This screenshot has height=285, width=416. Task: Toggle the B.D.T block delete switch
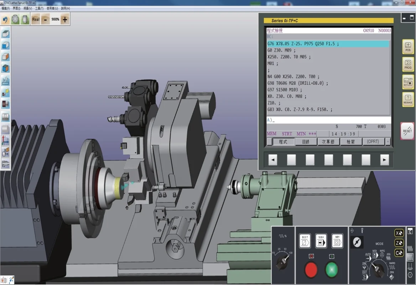click(305, 241)
